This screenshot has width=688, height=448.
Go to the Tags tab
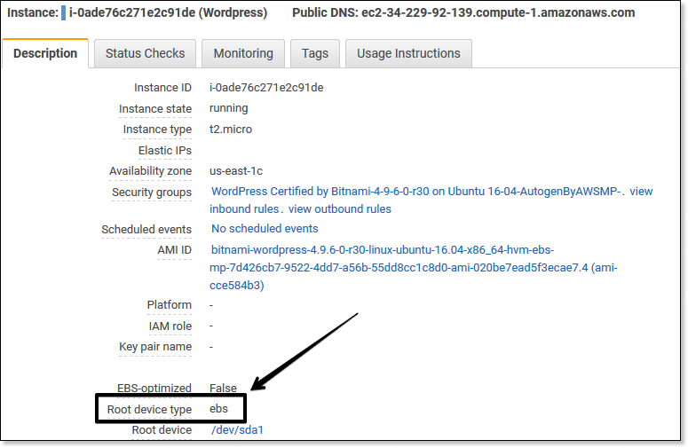[x=315, y=53]
